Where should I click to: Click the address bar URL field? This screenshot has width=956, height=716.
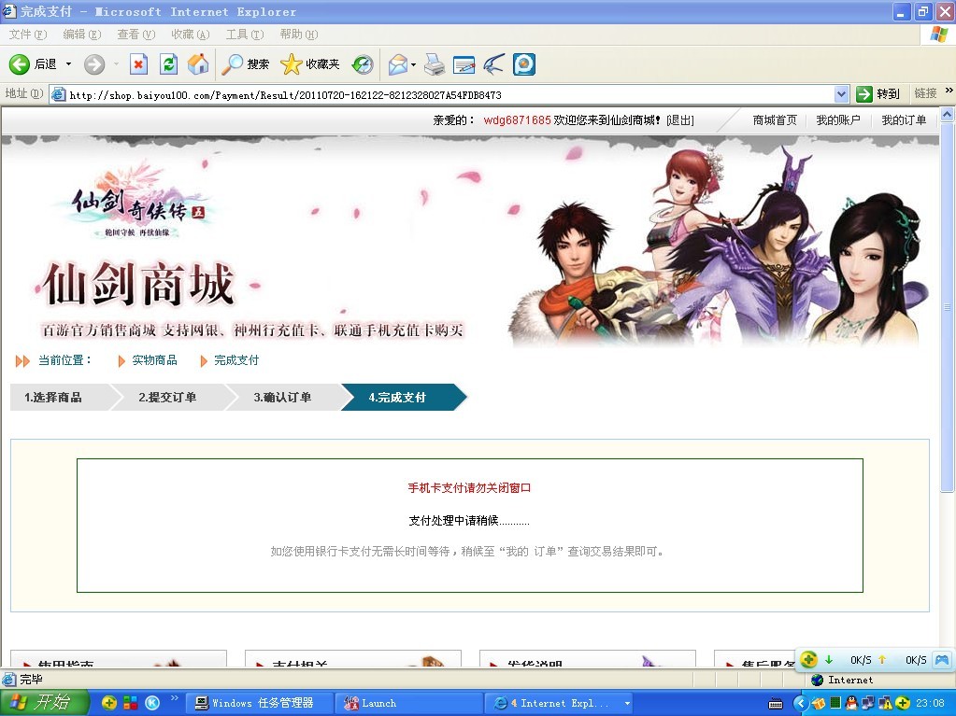[x=449, y=94]
